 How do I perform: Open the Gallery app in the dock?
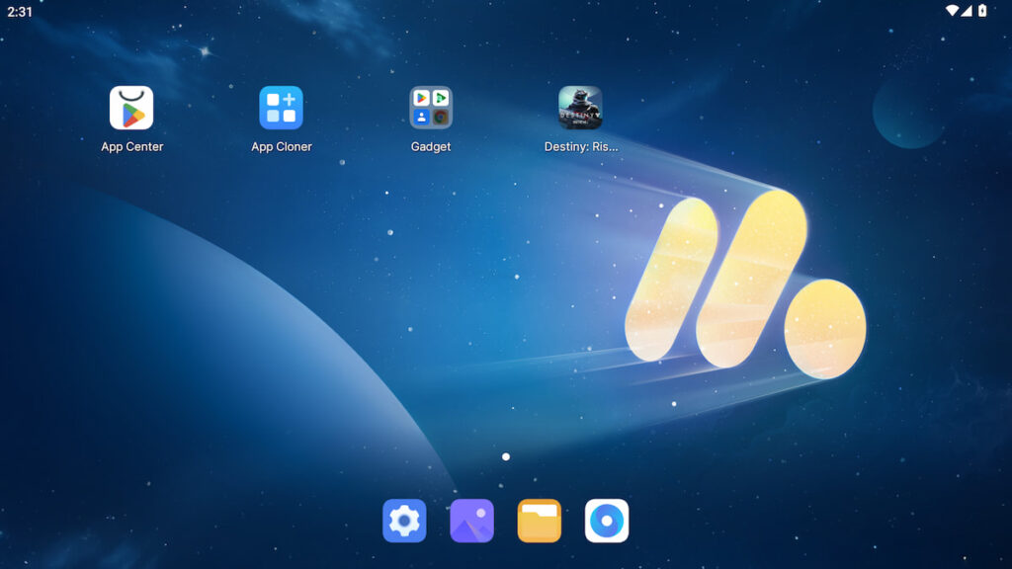(x=471, y=521)
